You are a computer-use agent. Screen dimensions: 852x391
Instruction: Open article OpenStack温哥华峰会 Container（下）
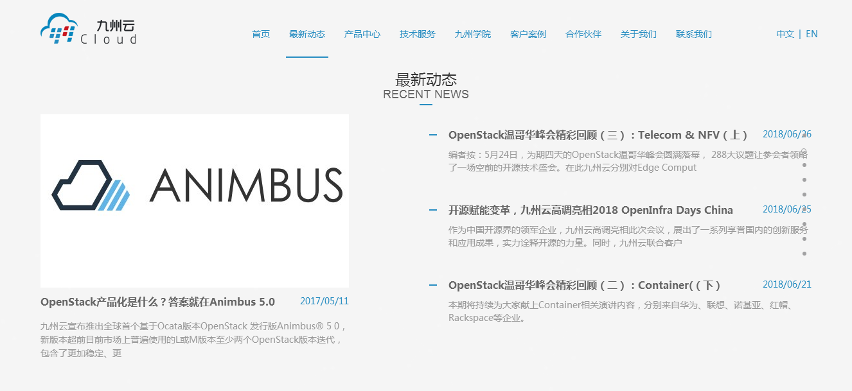(x=584, y=285)
